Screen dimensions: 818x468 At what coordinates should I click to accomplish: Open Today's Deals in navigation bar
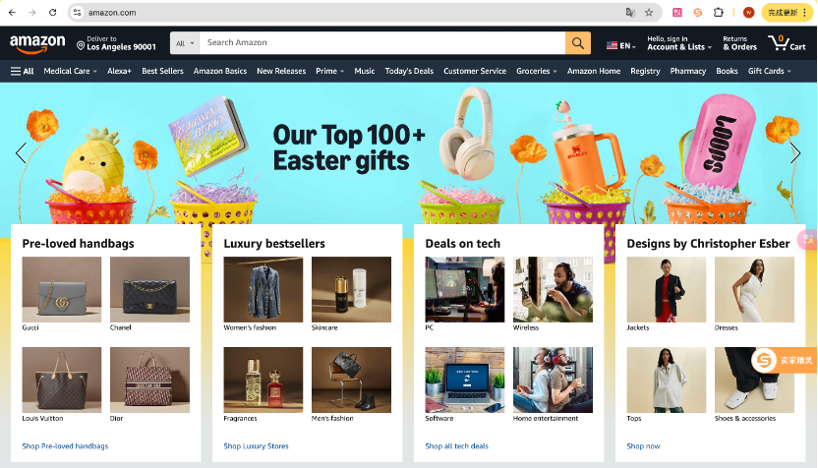[x=409, y=71]
